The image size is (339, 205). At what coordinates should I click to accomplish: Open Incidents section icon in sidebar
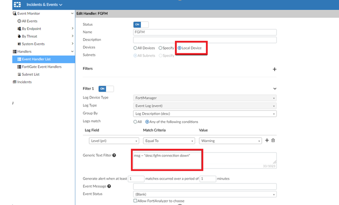14,82
